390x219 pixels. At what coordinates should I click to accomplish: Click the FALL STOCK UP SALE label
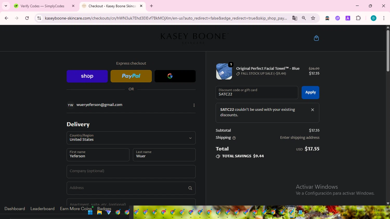click(263, 74)
